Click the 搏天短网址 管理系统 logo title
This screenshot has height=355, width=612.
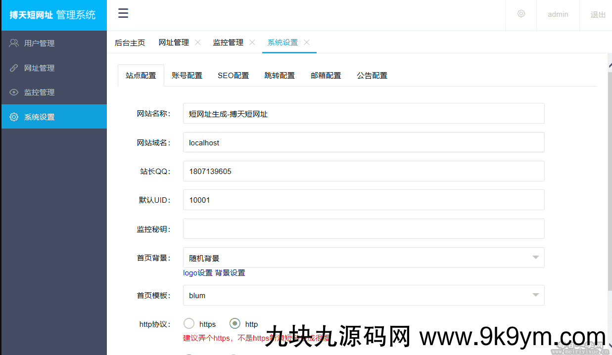(52, 15)
